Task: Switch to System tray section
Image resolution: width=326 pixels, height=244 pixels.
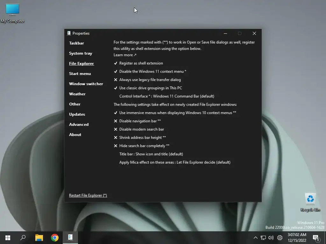Action: tap(81, 53)
